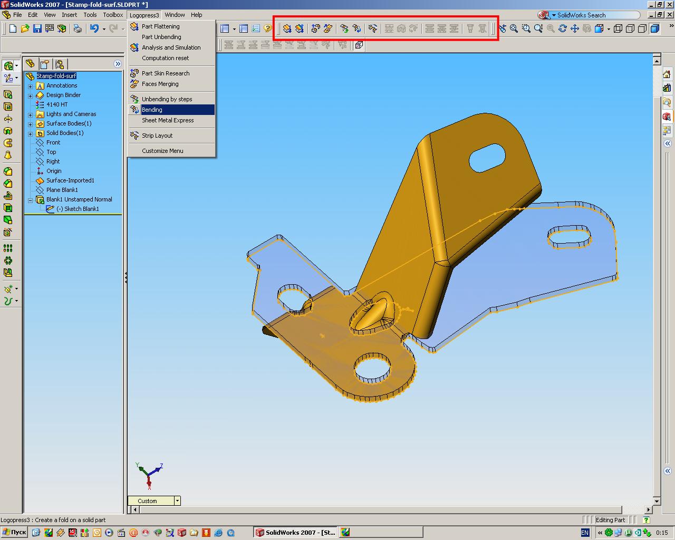Click the Circular Pattern icon
This screenshot has width=675, height=540.
pyautogui.click(x=8, y=261)
